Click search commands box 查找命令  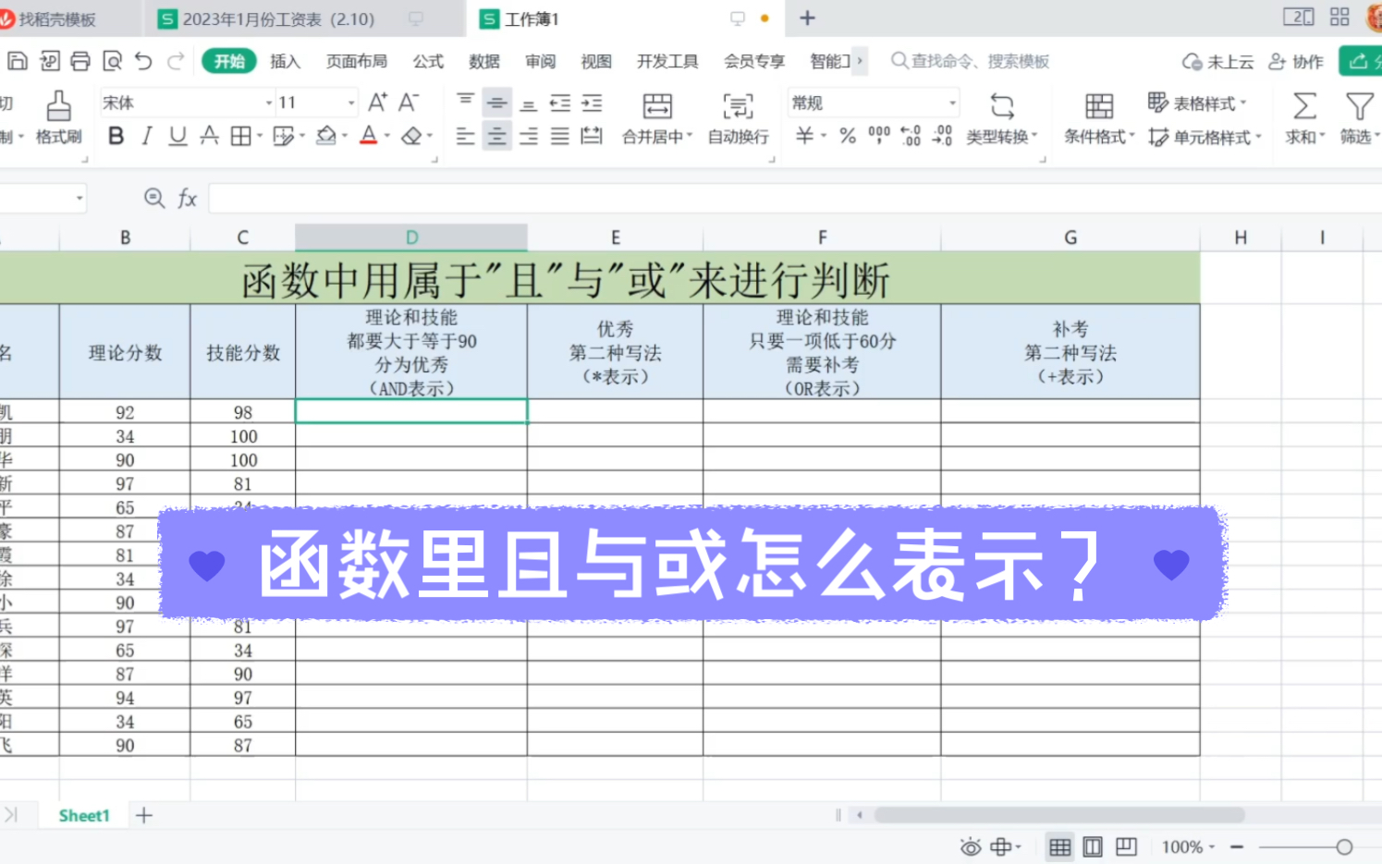coord(971,61)
